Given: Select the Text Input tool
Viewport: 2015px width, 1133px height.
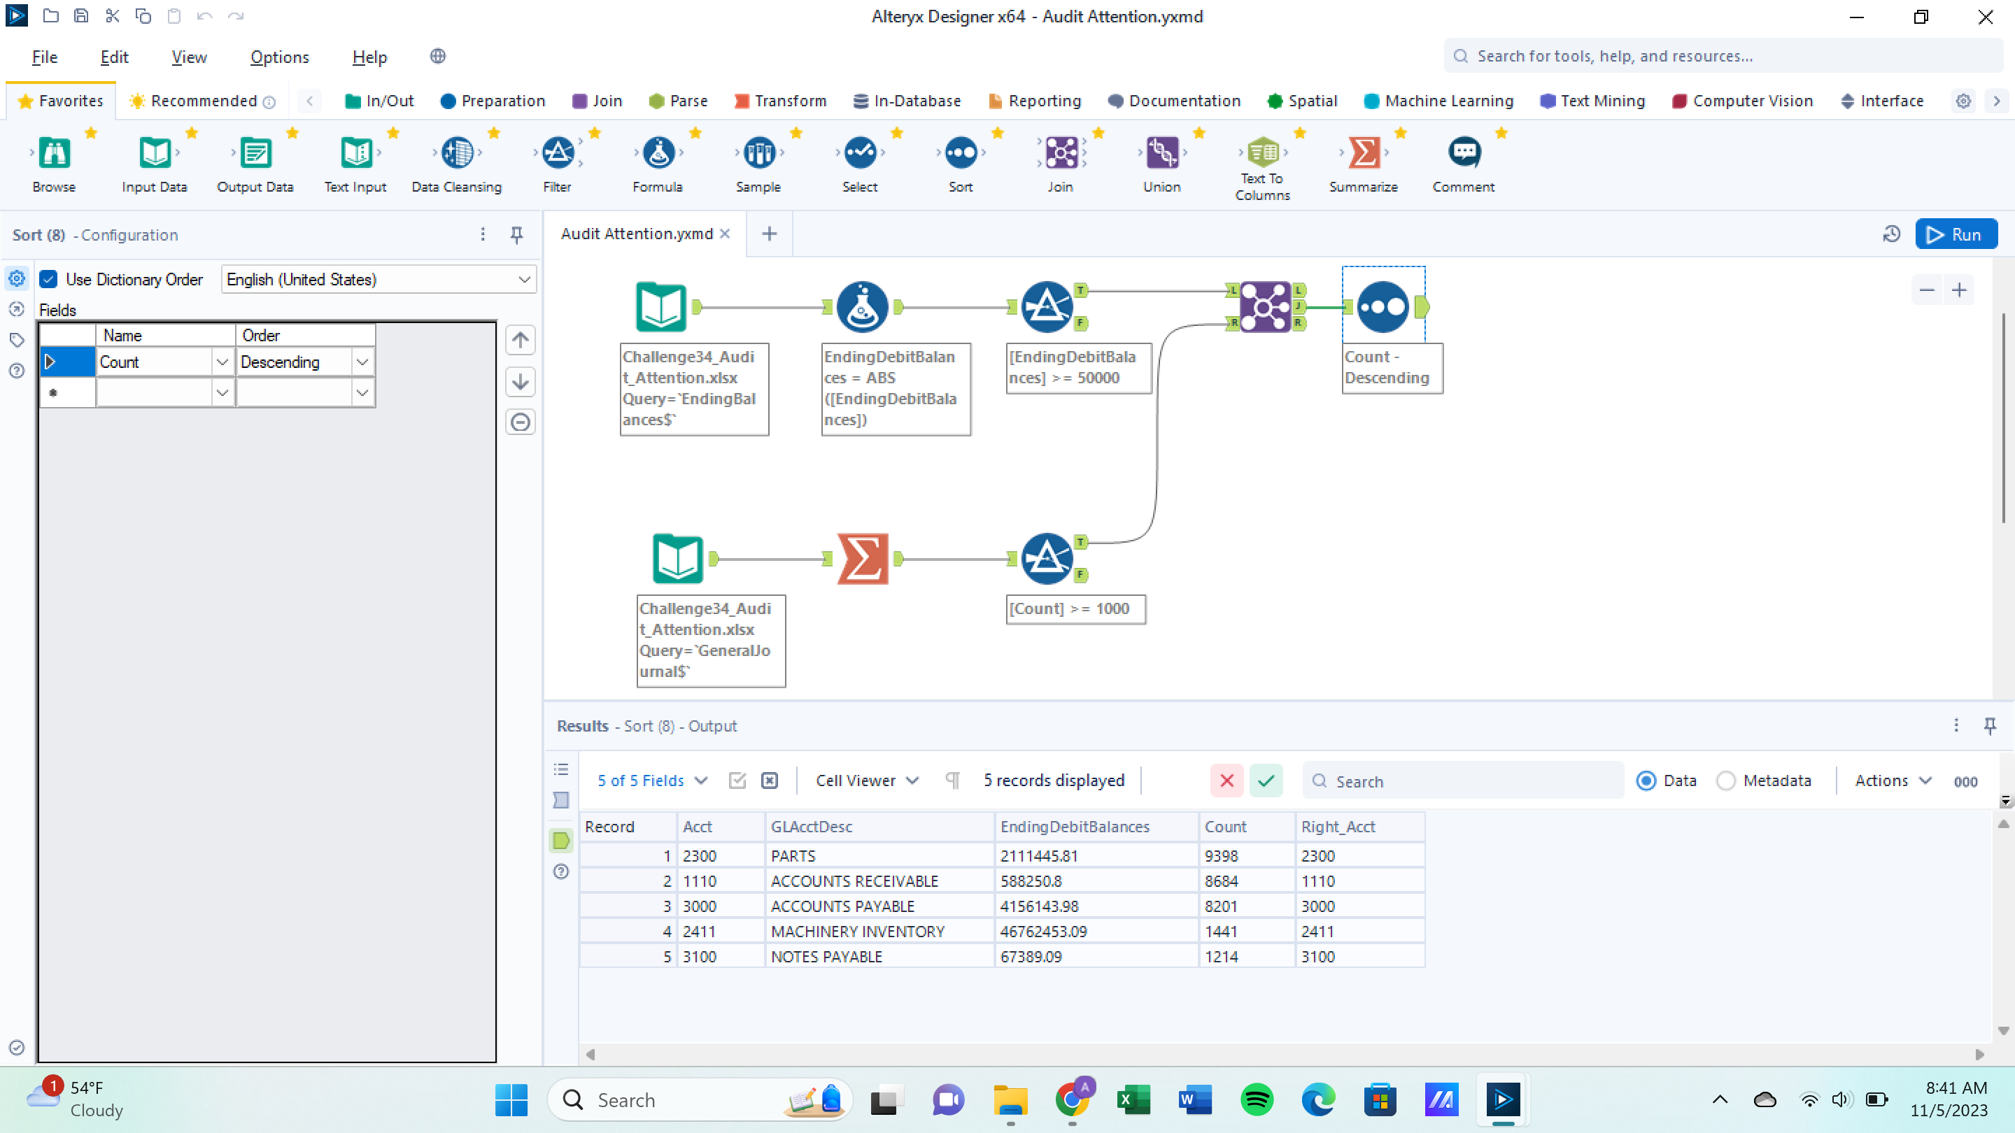Looking at the screenshot, I should [355, 162].
